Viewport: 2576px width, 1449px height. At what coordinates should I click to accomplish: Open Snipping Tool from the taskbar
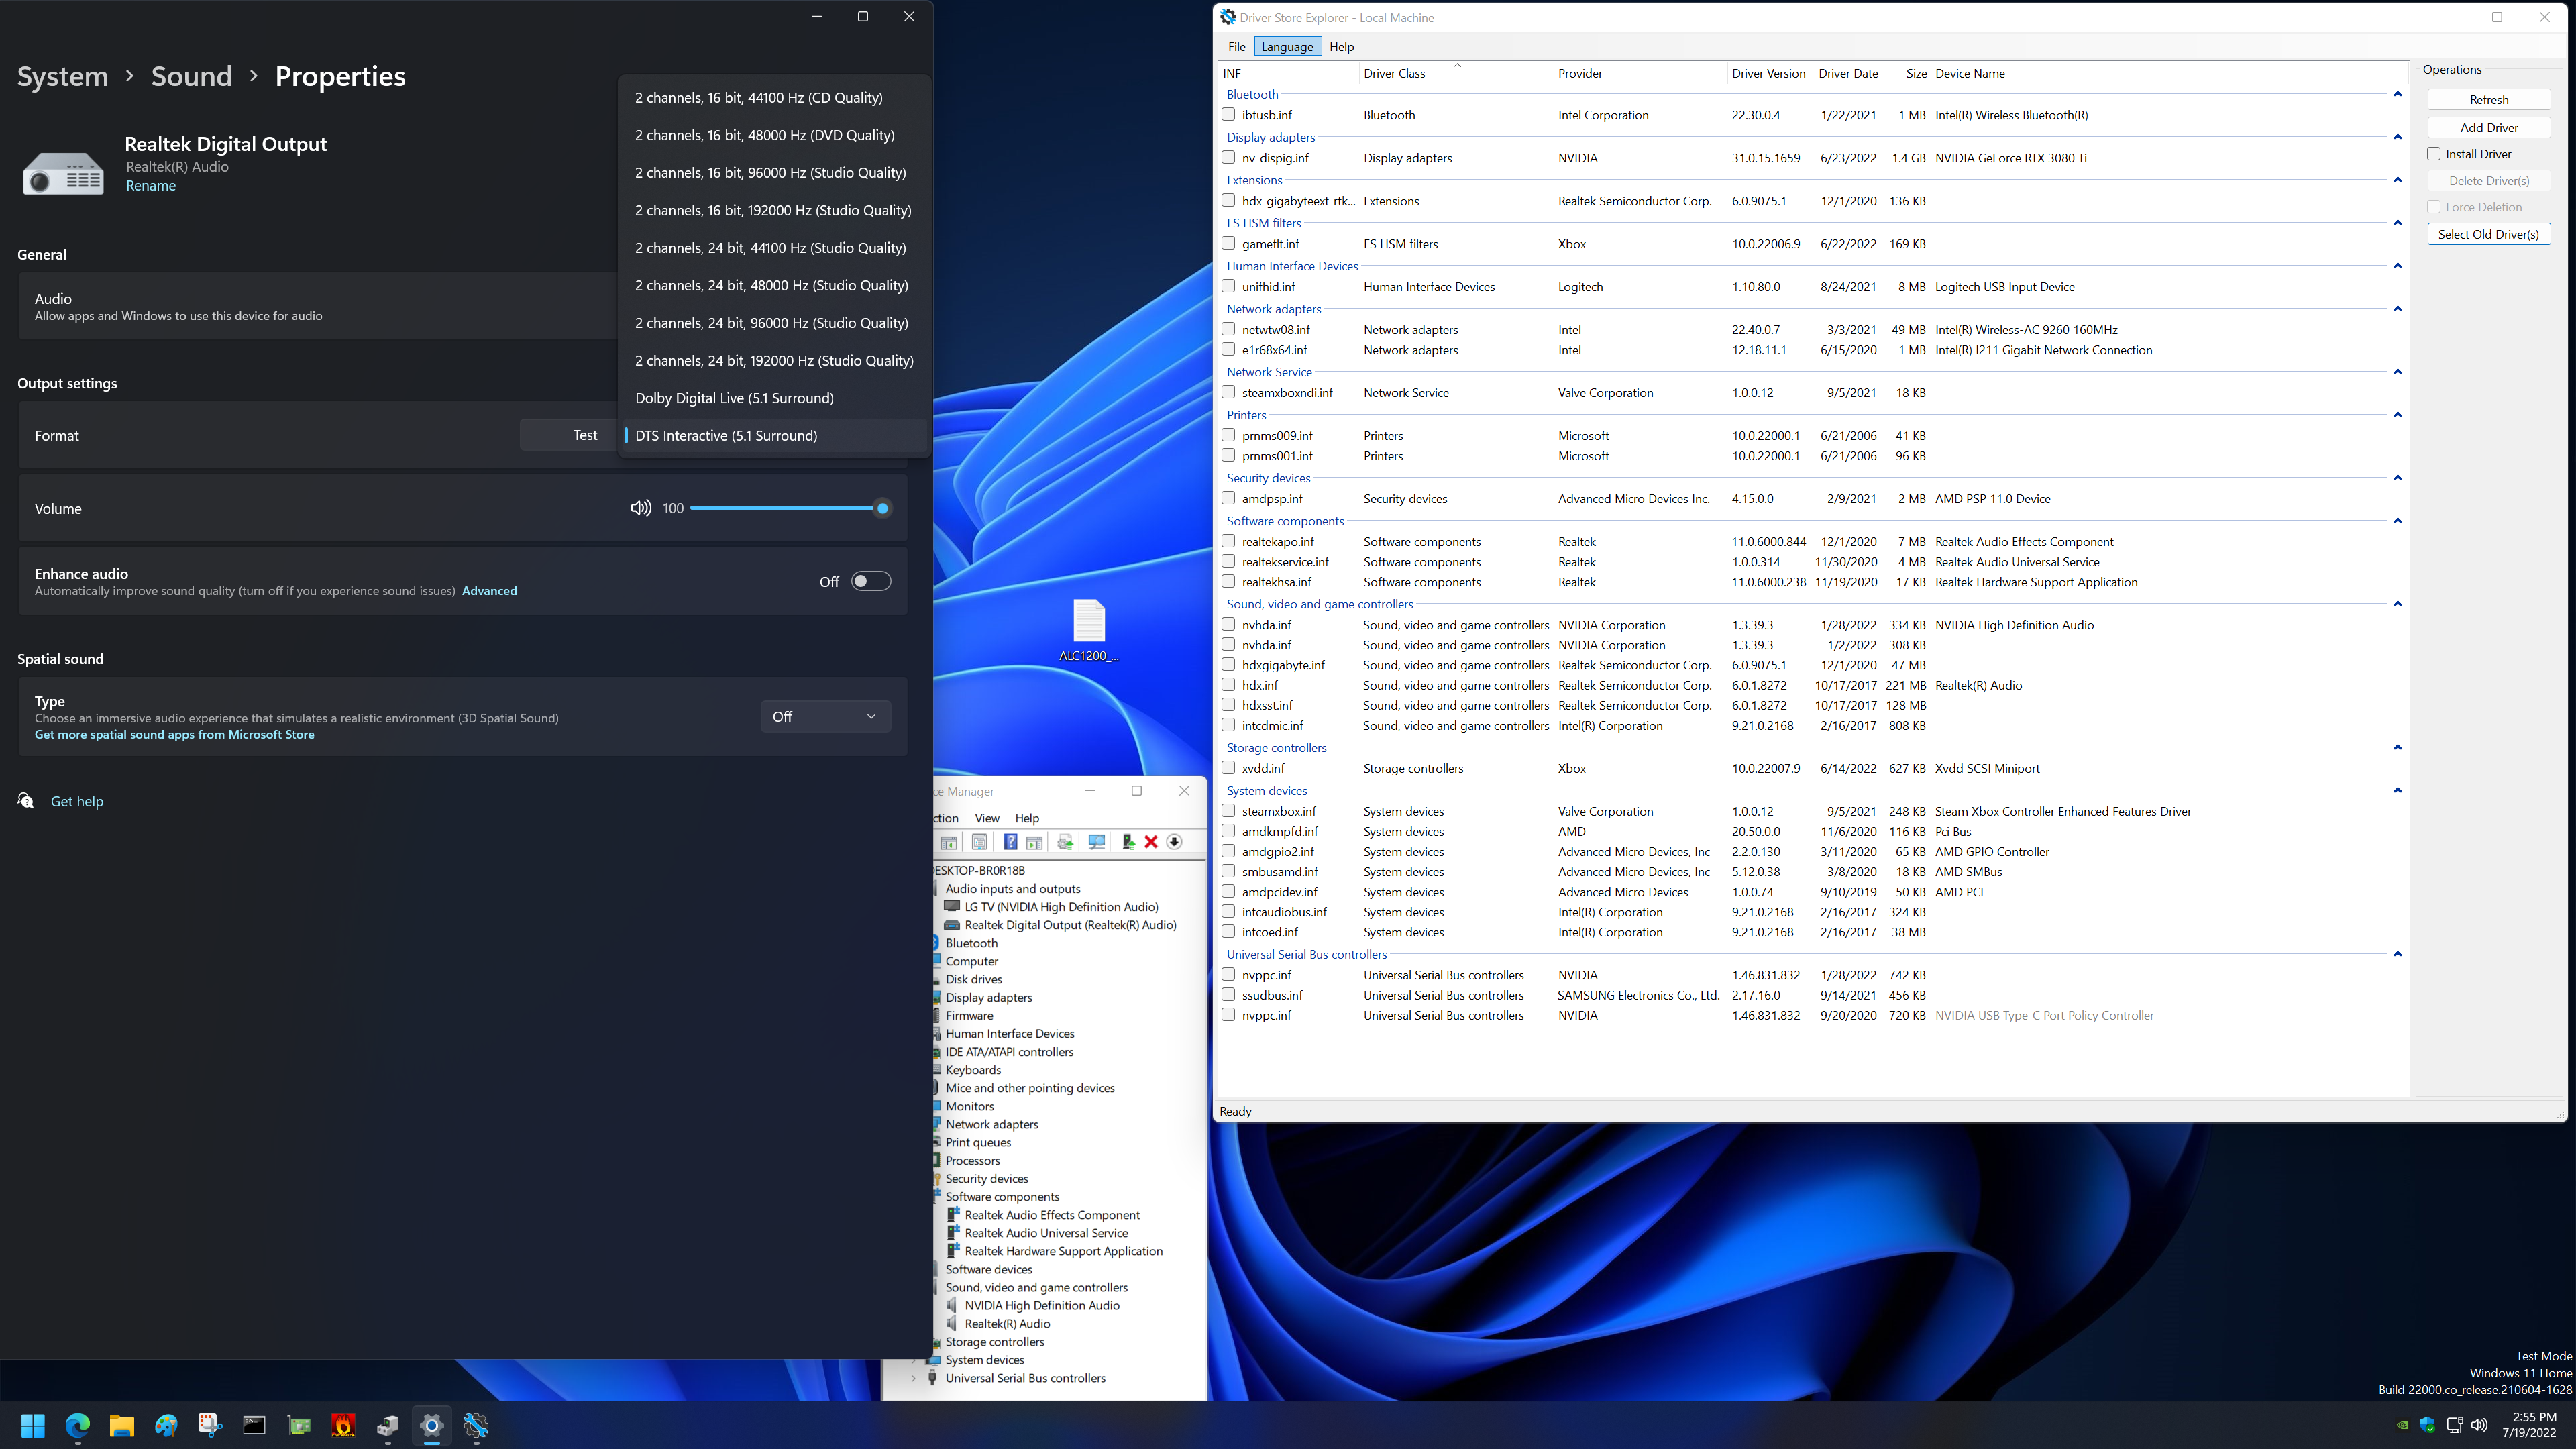[210, 1425]
